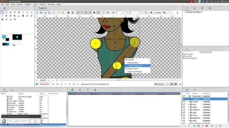Click the Open file icon in the toolbar

pyautogui.click(x=41, y=13)
